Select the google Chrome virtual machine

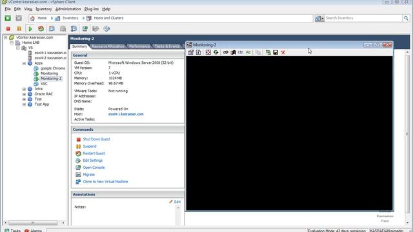[53, 68]
